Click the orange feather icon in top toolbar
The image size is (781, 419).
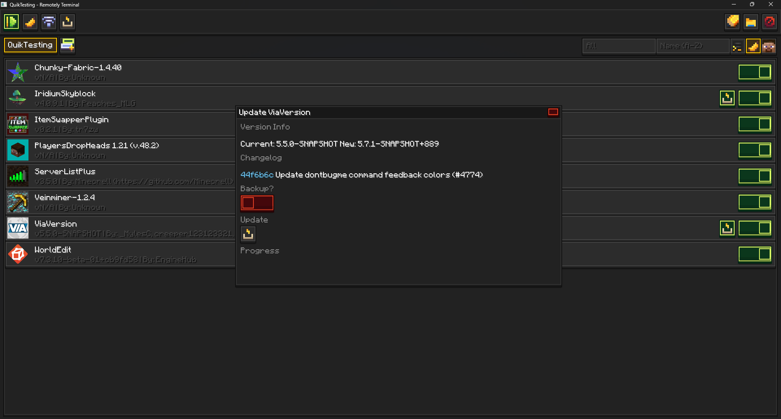coord(30,22)
